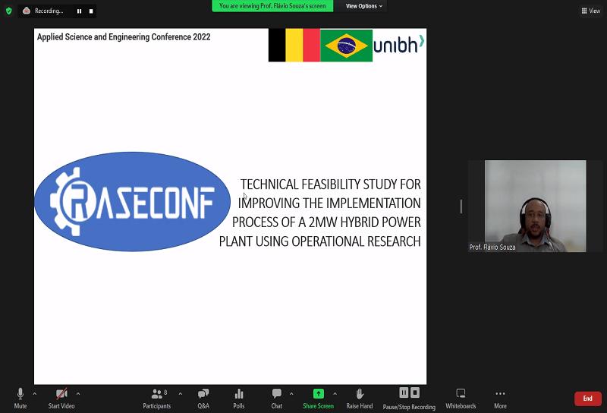Expand audio settings arrow beside Mute
The height and width of the screenshot is (413, 607).
tap(35, 394)
